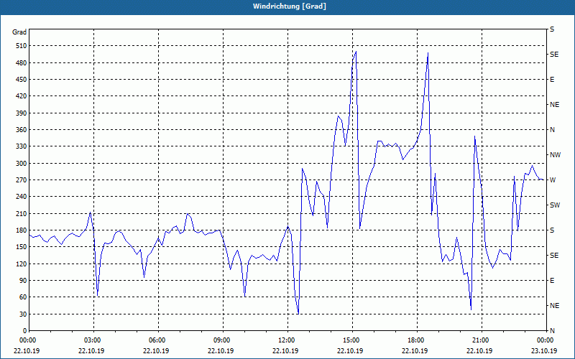Select the "SW" compass label
The width and height of the screenshot is (575, 359).
555,205
